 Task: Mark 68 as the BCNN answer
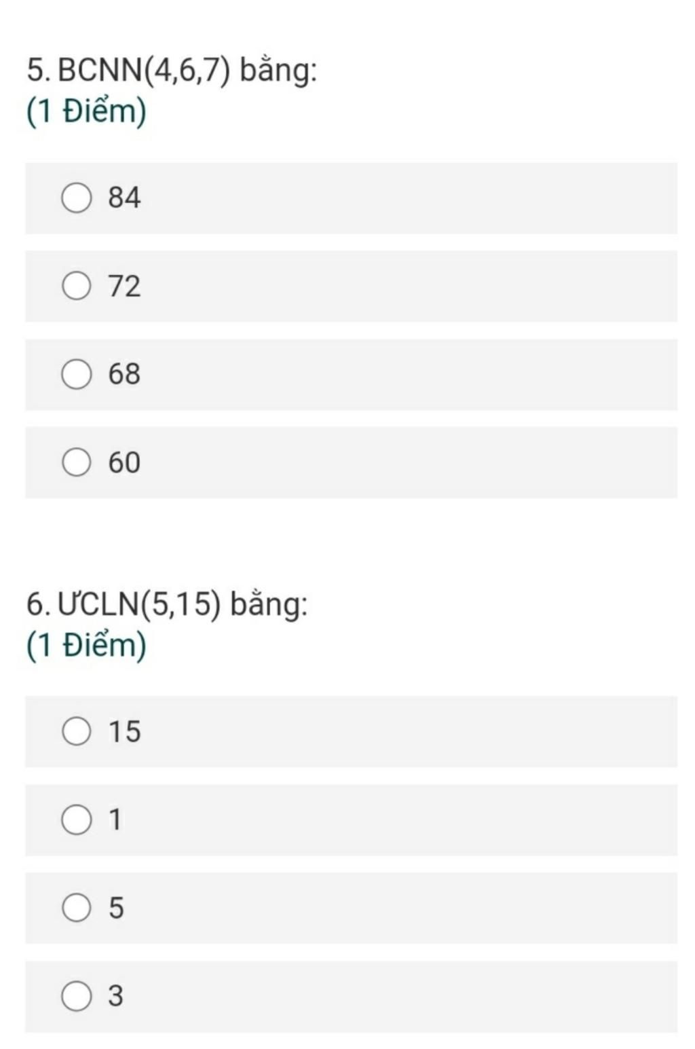tap(76, 374)
